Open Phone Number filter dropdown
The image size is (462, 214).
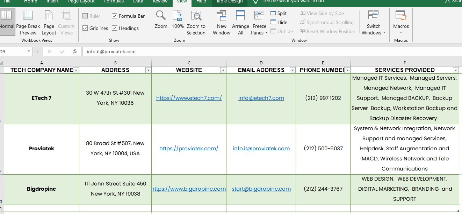coord(347,70)
